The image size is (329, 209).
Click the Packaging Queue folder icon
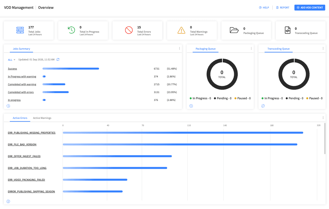(234, 30)
